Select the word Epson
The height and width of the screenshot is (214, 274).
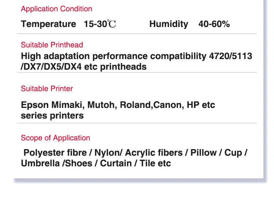[x=35, y=105]
